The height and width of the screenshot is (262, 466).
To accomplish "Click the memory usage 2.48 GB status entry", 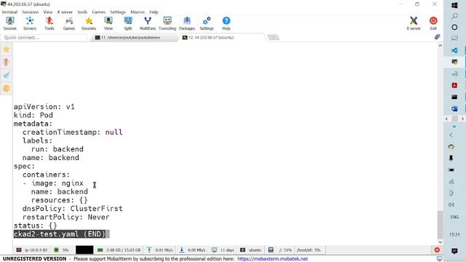I will click(119, 250).
